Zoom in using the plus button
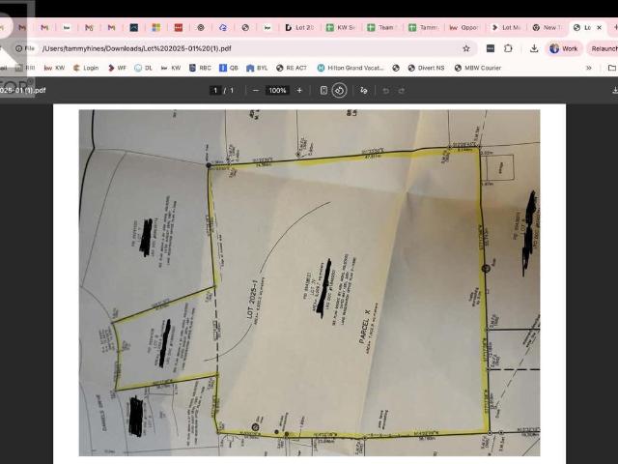The width and height of the screenshot is (618, 464). coord(299,90)
